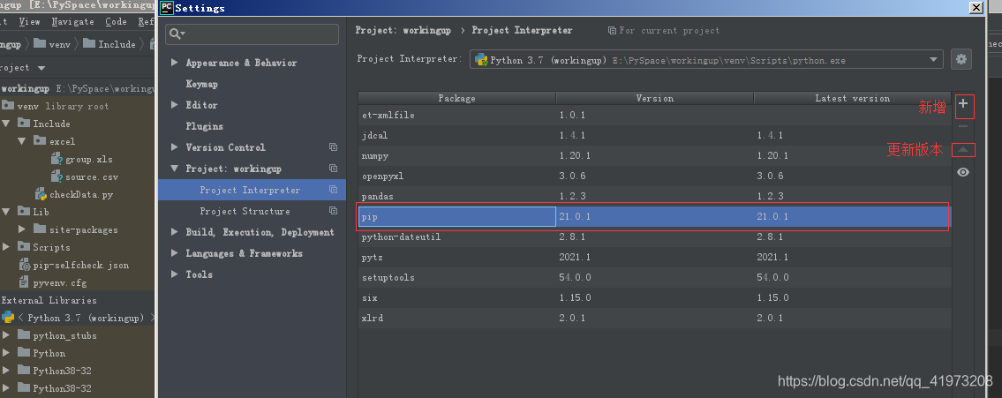Viewport: 1002px width, 398px height.
Task: Click the plus icon to install a package
Action: 963,105
